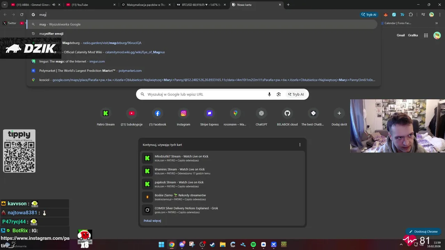Image resolution: width=445 pixels, height=250 pixels.
Task: Open the BELABOX cloud shortcut
Action: [x=287, y=117]
